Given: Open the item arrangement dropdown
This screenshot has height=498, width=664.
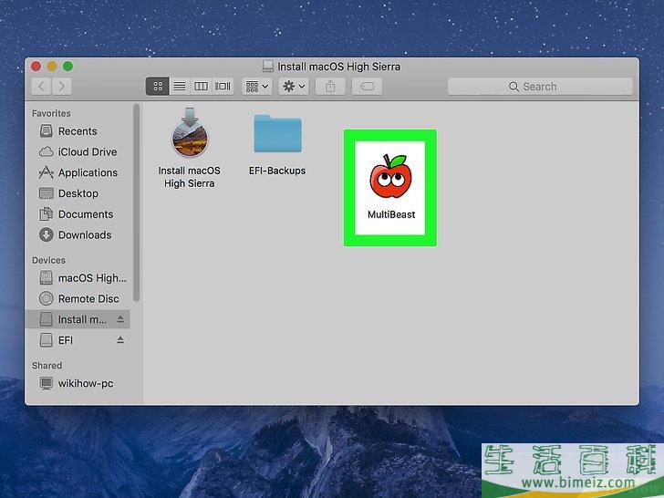Looking at the screenshot, I should (x=257, y=87).
